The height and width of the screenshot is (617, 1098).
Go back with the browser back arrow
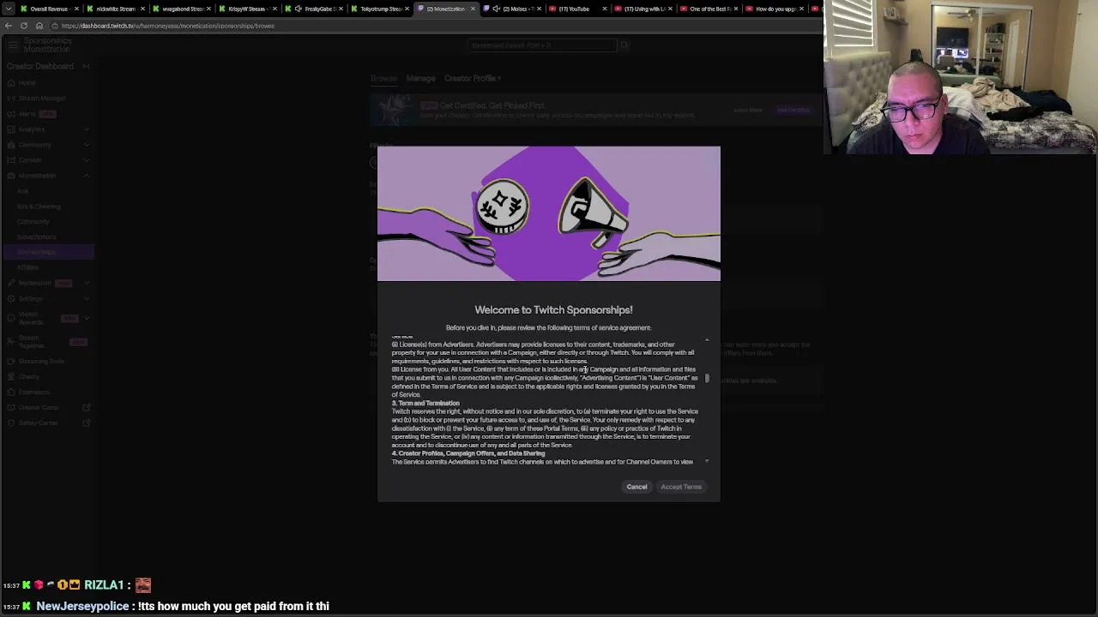9,26
